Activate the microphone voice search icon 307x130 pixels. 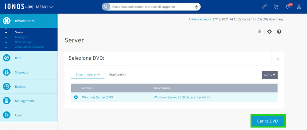pyautogui.click(x=196, y=7)
